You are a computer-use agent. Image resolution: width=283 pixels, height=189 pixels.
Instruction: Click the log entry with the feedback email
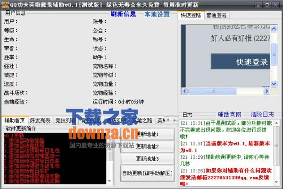point(226,177)
